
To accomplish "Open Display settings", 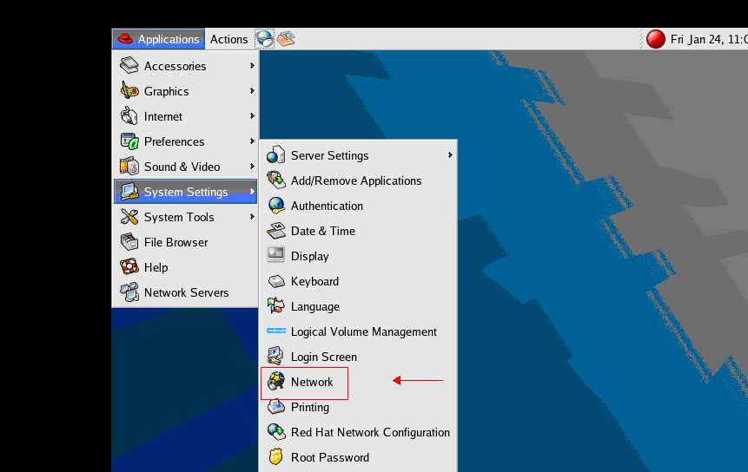I will coord(358,256).
